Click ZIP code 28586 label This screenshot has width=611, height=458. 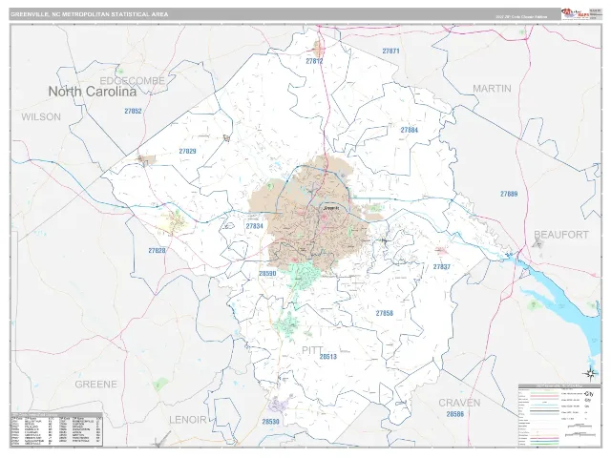pos(455,414)
